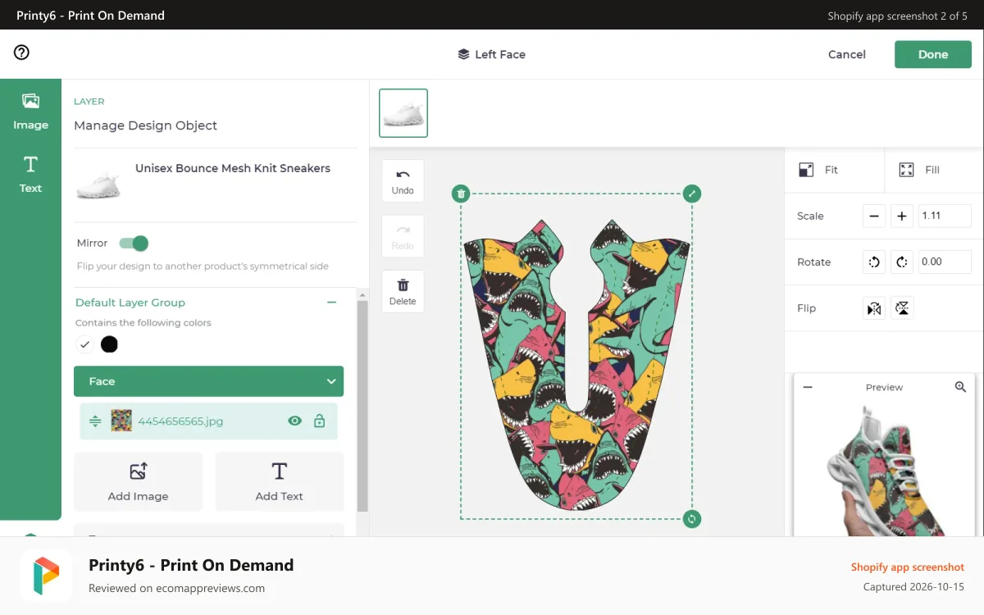This screenshot has width=984, height=615.
Task: Delete the selected design object
Action: [x=403, y=291]
